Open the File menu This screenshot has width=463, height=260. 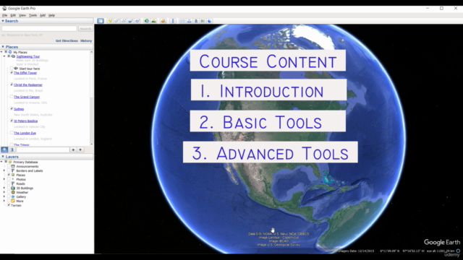(5, 15)
